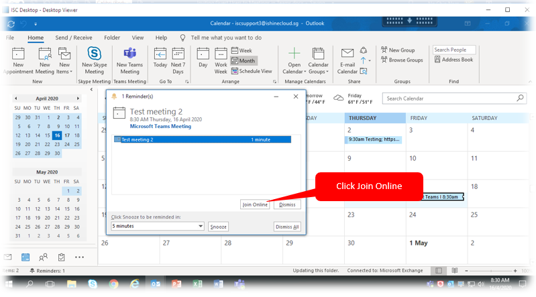
Task: Switch to Day view
Action: coord(203,59)
